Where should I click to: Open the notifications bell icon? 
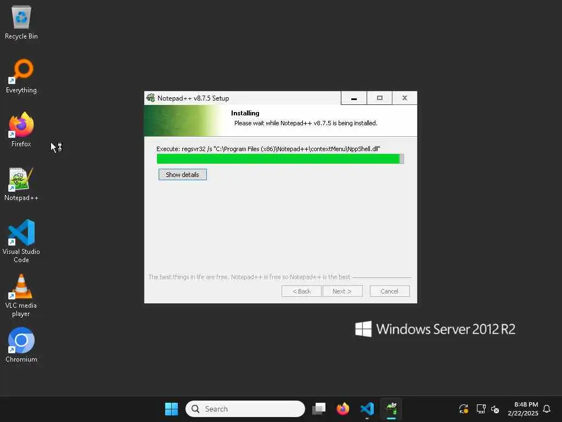pos(547,409)
